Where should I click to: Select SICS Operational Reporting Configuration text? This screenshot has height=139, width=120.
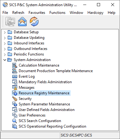(x=52, y=126)
